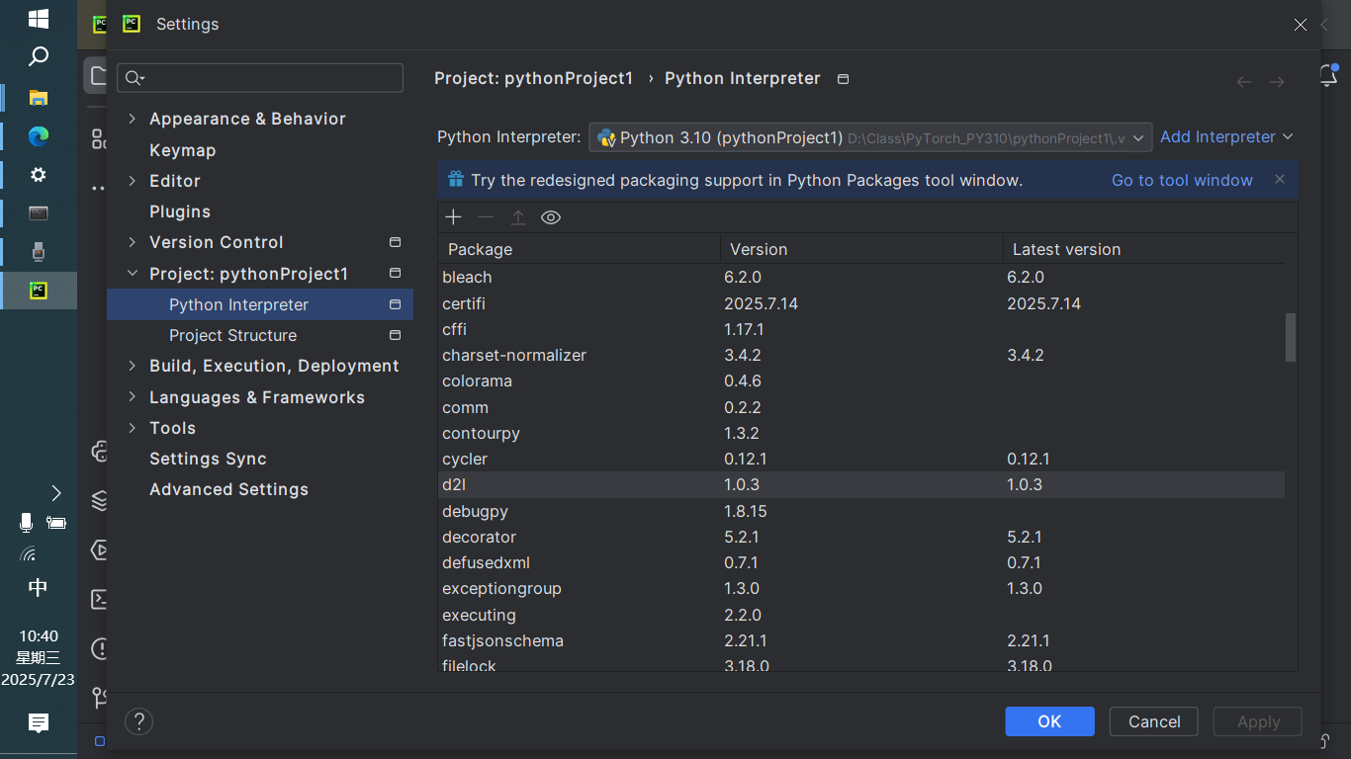The width and height of the screenshot is (1351, 759).
Task: Expand the Version Control section
Action: pyautogui.click(x=133, y=242)
